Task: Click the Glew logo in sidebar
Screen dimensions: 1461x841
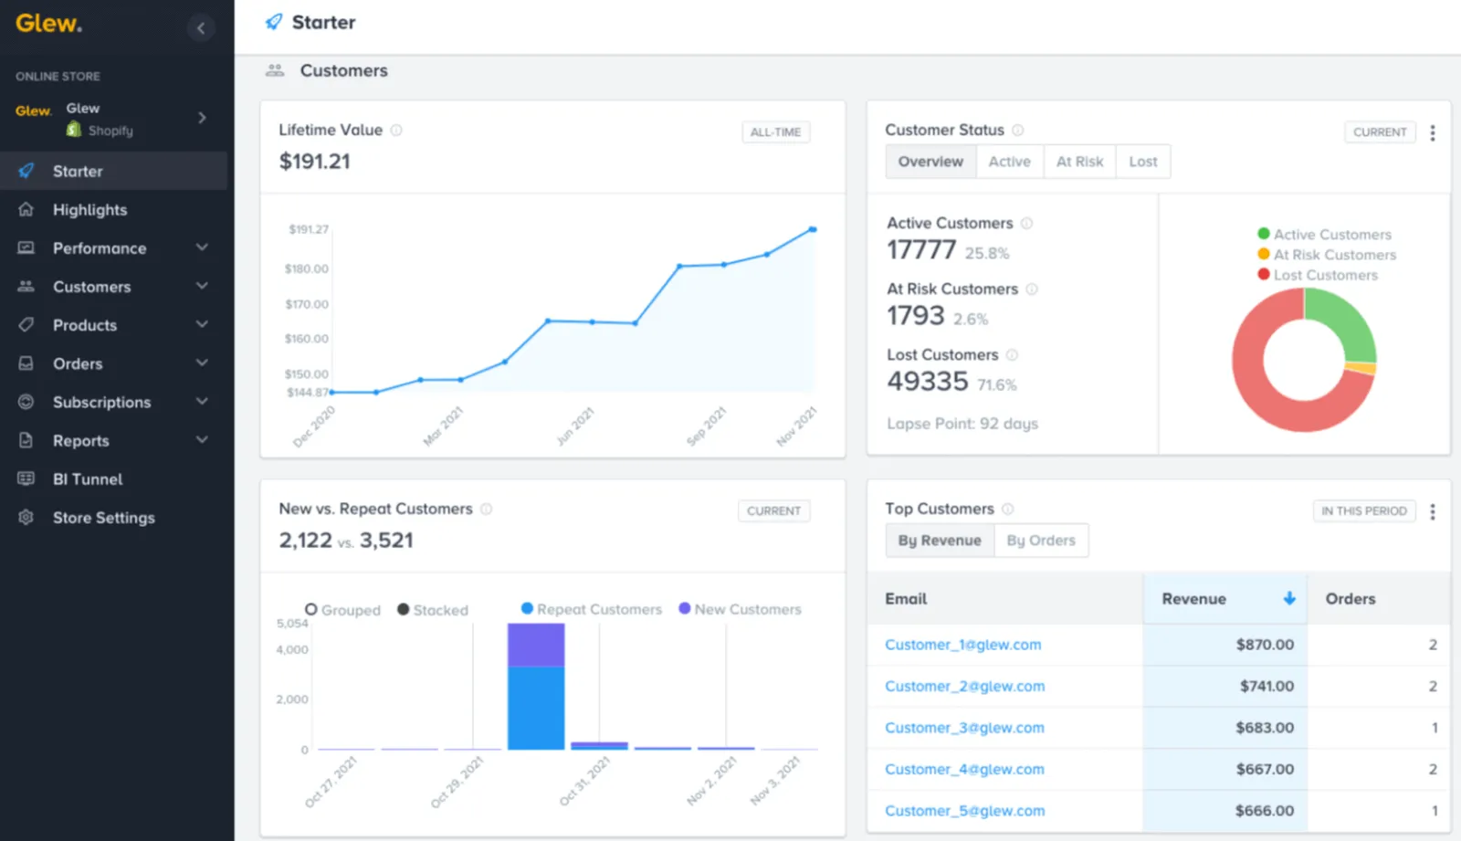Action: [48, 24]
